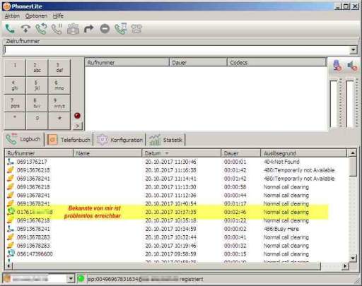Open the Optionen menu
Viewport: 362px width, 286px height.
point(36,16)
